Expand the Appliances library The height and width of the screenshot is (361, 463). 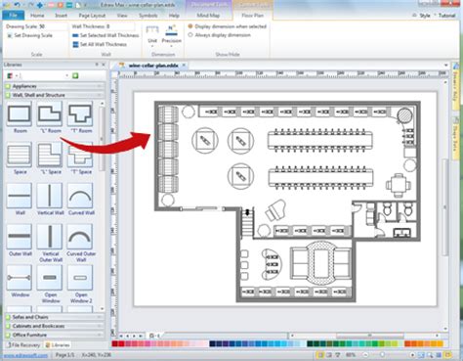(54, 86)
